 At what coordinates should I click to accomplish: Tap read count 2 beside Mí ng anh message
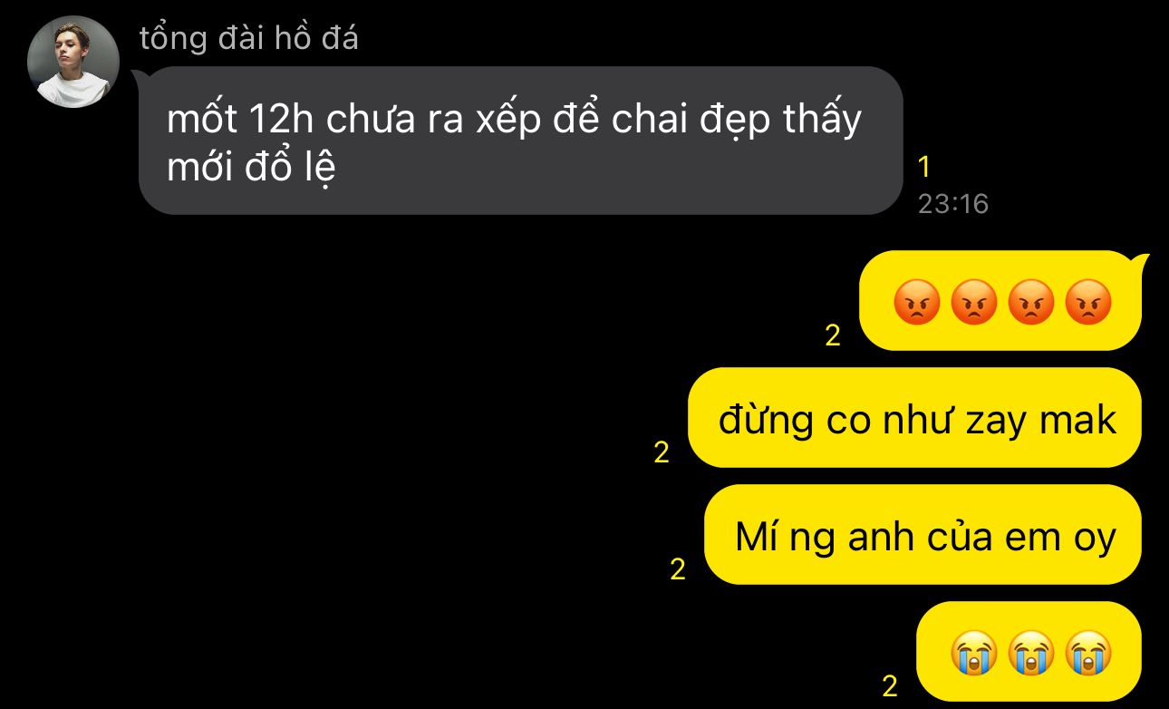click(678, 569)
